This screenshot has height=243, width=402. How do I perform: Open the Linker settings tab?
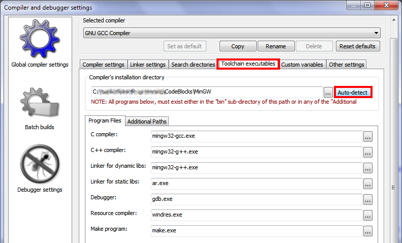click(x=148, y=65)
